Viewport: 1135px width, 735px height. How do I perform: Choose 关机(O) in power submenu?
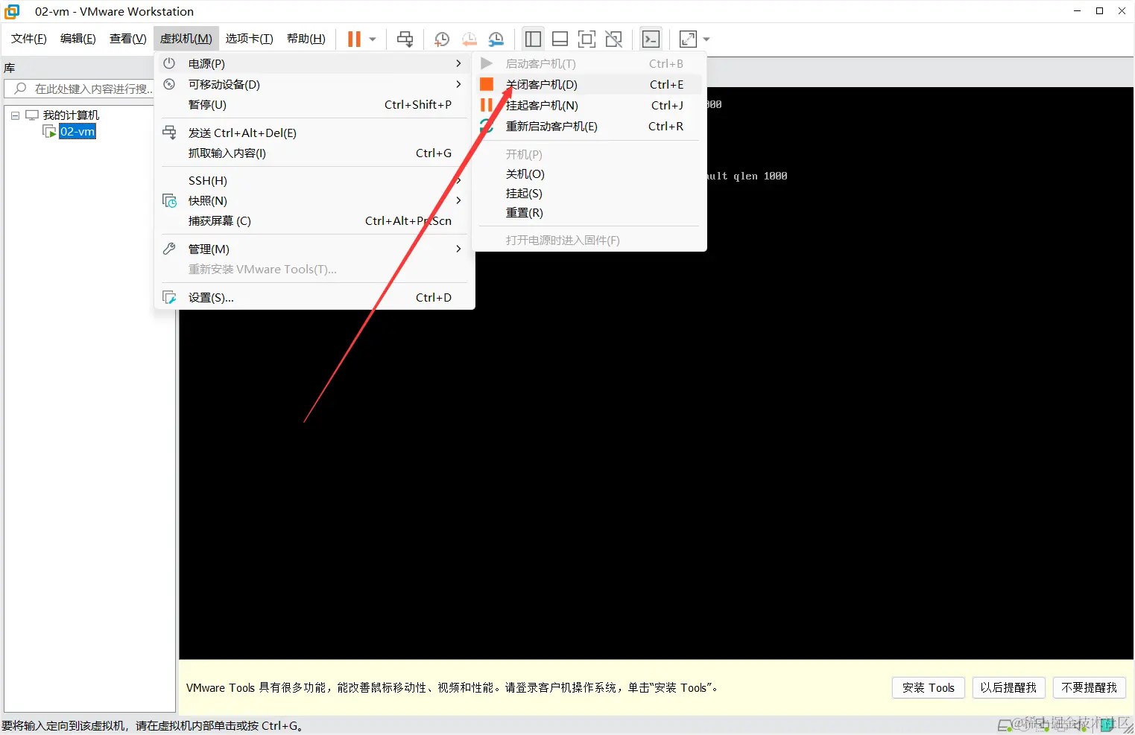[x=589, y=174]
